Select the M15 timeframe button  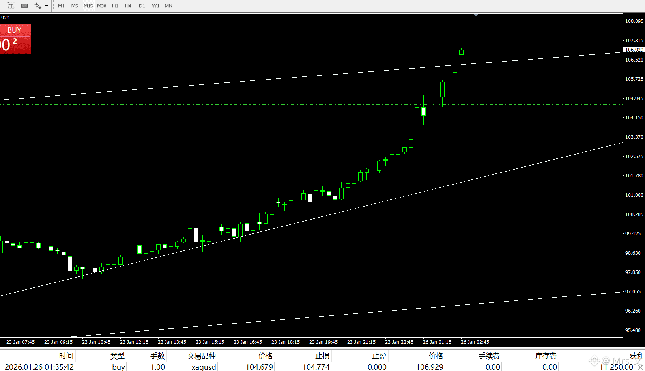[88, 6]
